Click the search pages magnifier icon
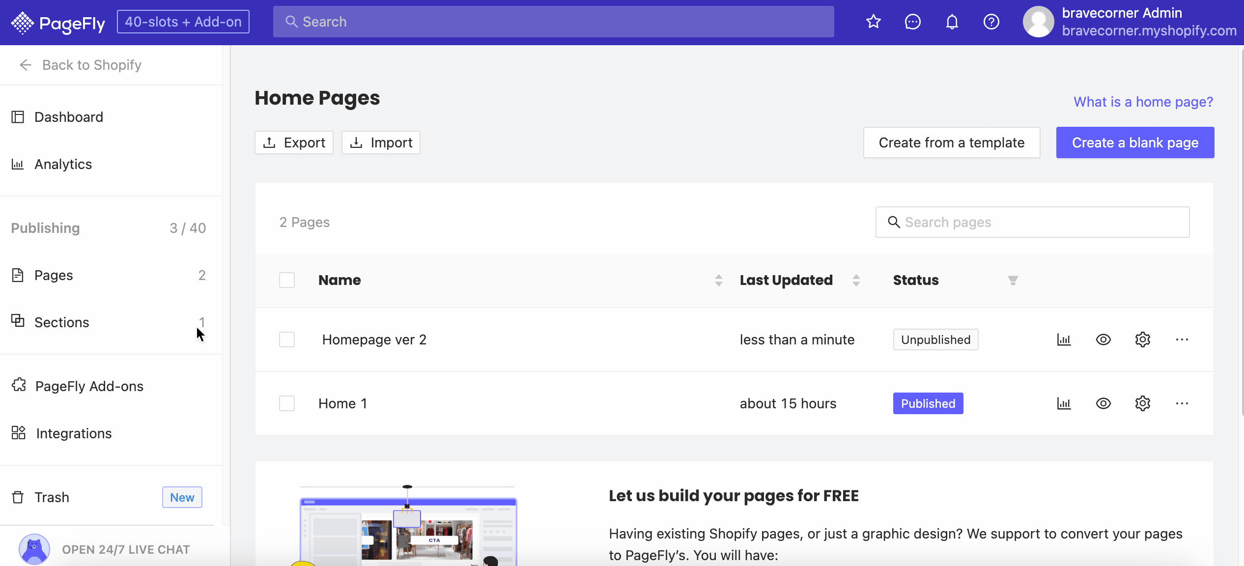This screenshot has width=1244, height=566. pos(894,222)
